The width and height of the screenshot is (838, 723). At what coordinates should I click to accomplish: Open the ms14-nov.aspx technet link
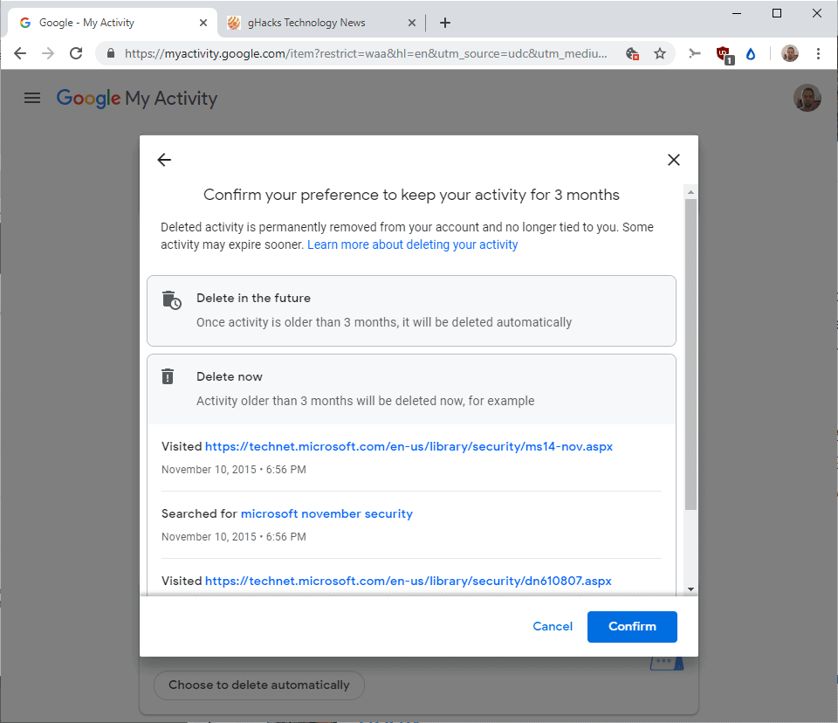click(409, 446)
